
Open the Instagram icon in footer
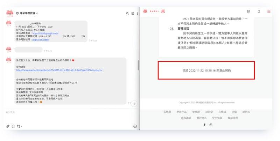pos(211,125)
